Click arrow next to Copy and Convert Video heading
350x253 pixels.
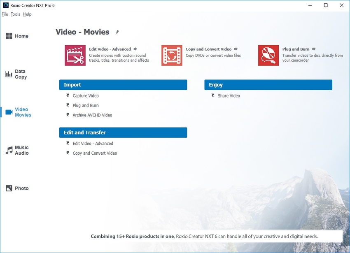[x=236, y=49]
